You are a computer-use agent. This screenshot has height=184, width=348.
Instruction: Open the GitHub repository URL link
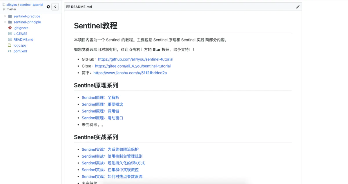135,59
